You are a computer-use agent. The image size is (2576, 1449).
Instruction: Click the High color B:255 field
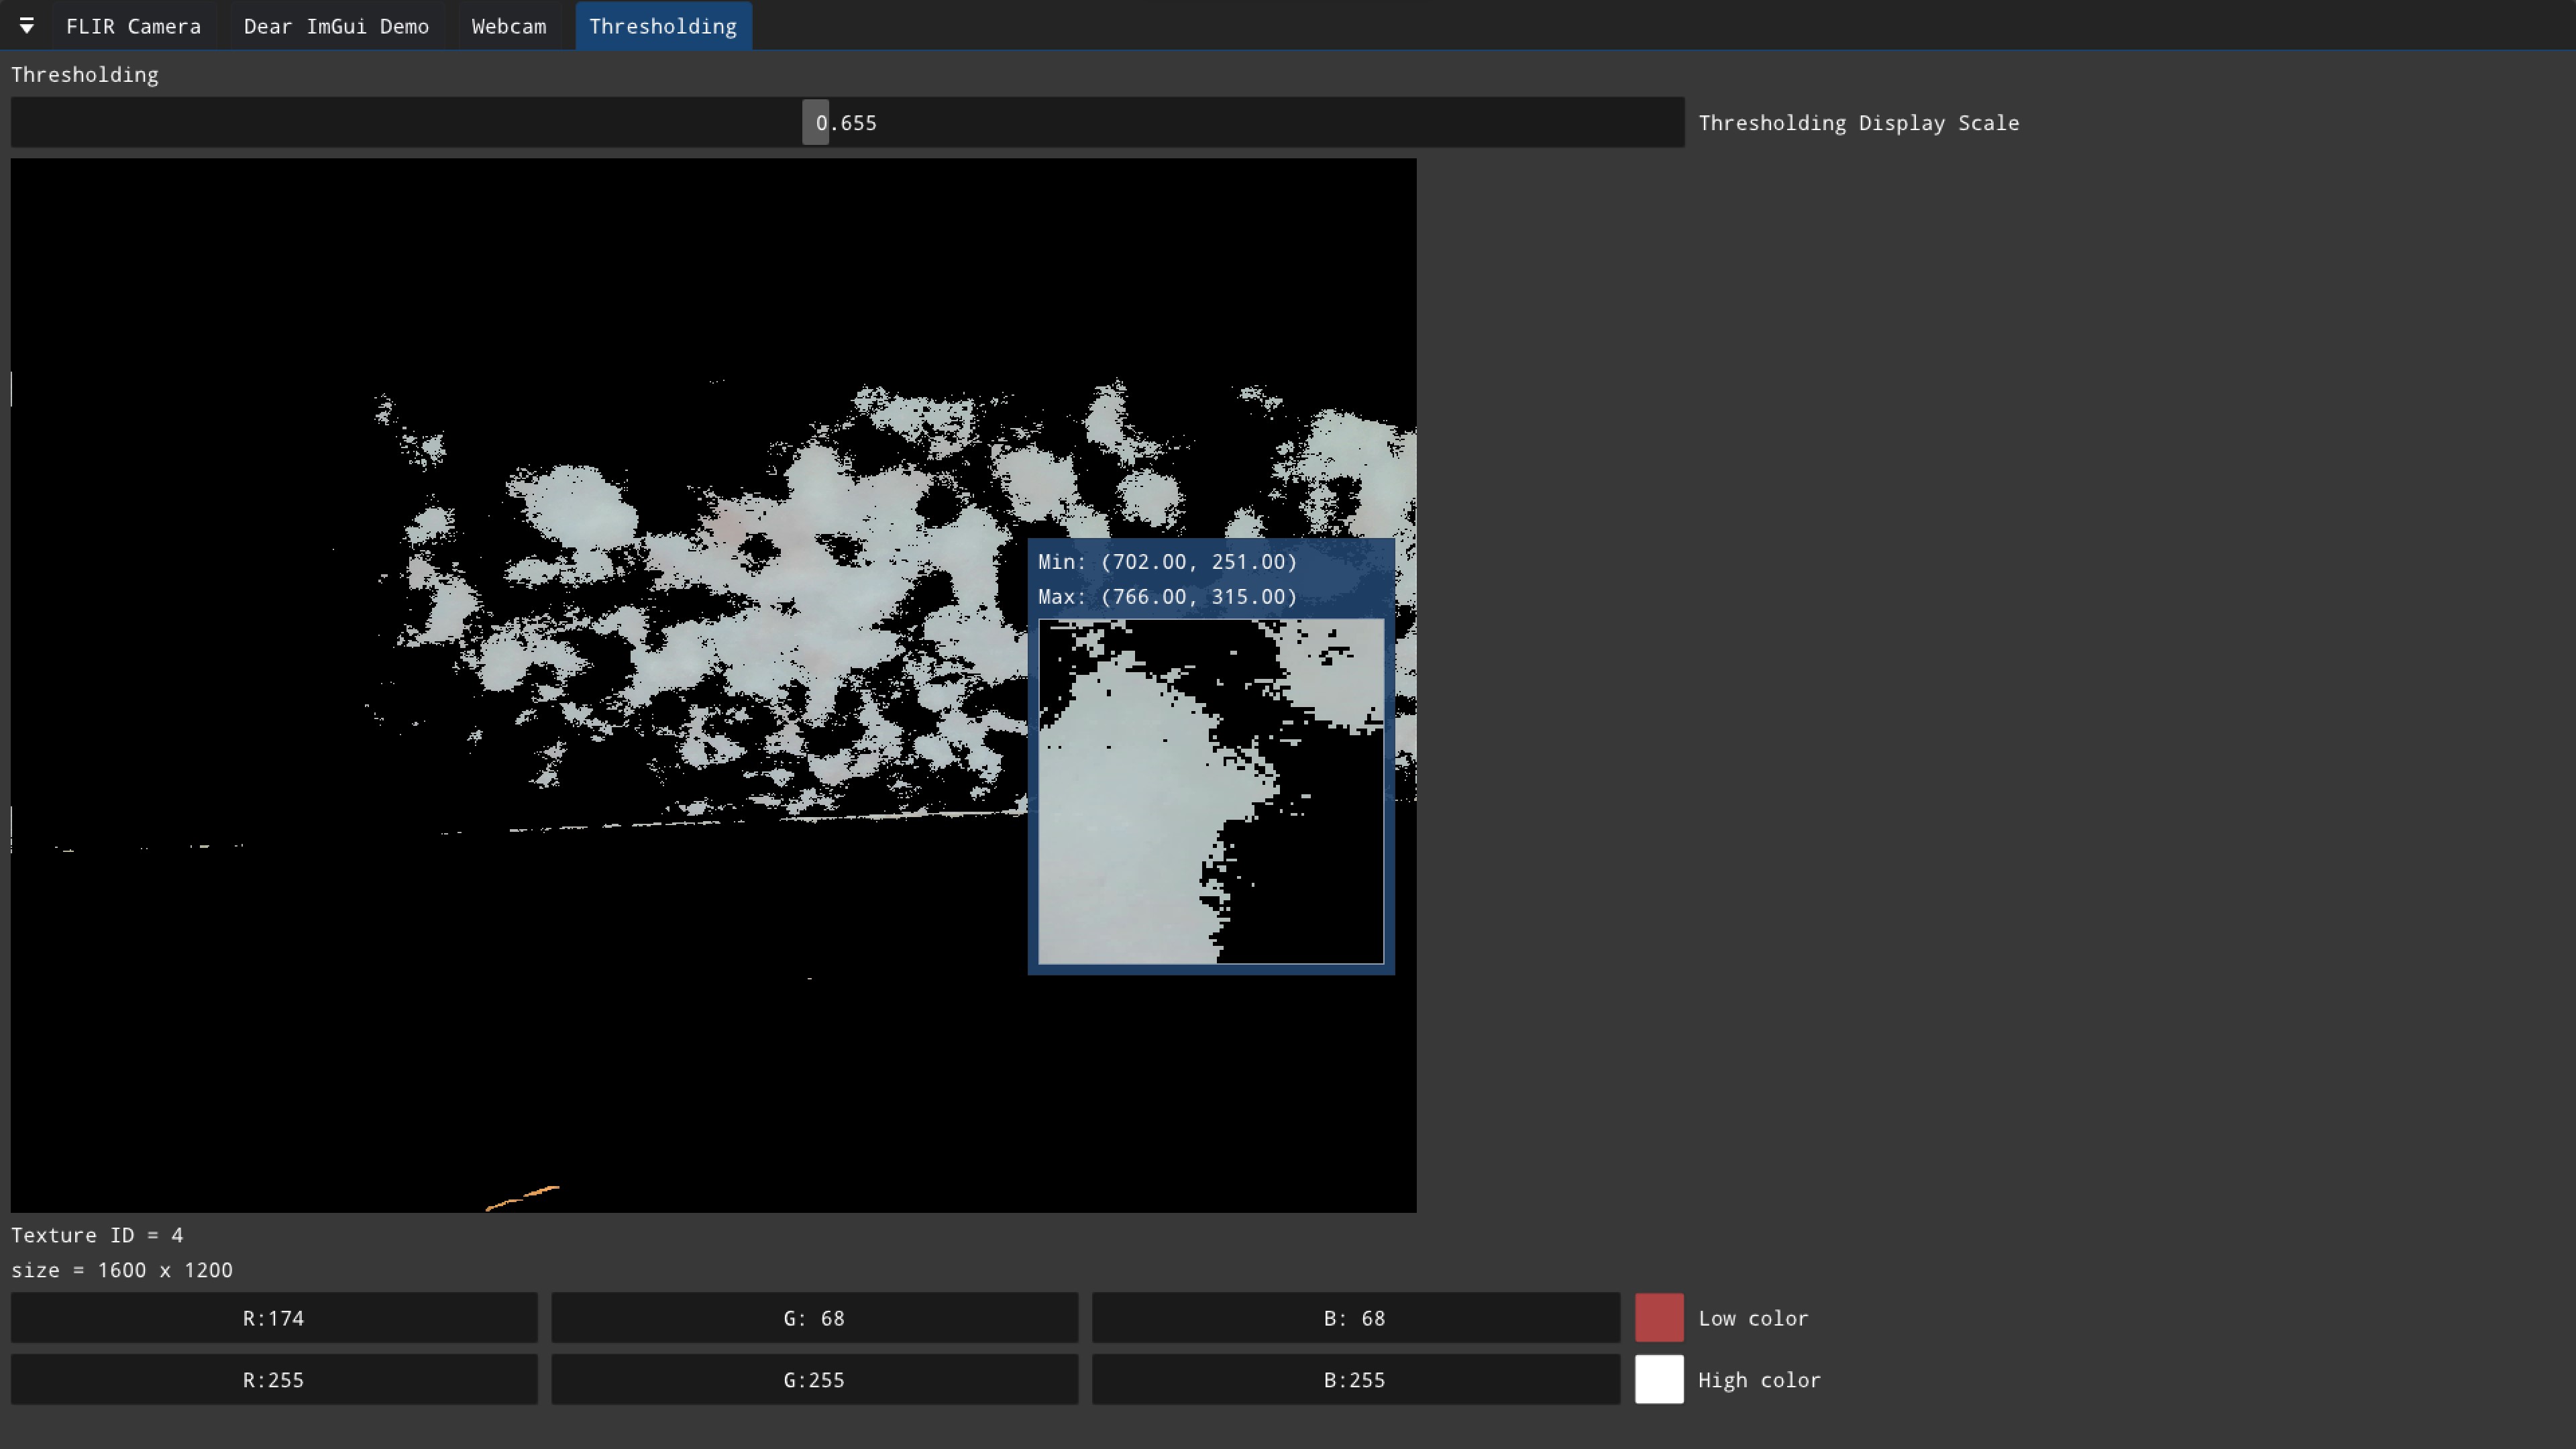[x=1354, y=1380]
